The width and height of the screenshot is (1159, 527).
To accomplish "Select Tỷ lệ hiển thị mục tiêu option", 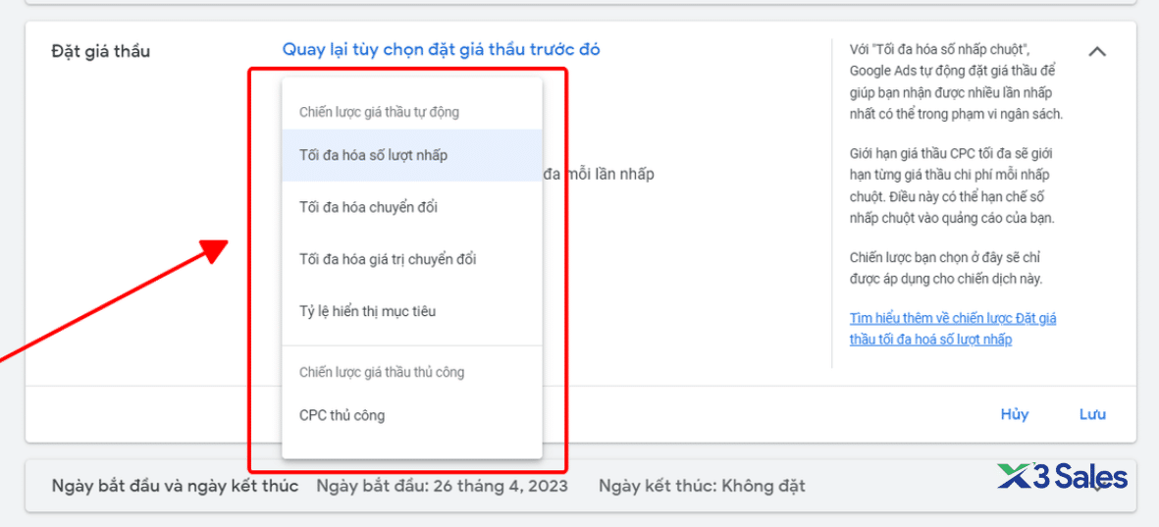I will 412,311.
